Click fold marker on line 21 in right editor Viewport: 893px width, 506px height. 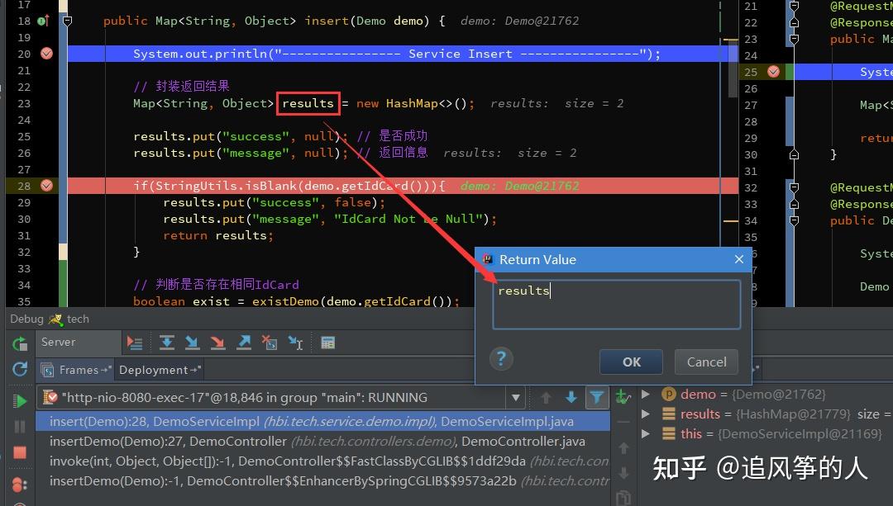click(x=794, y=7)
